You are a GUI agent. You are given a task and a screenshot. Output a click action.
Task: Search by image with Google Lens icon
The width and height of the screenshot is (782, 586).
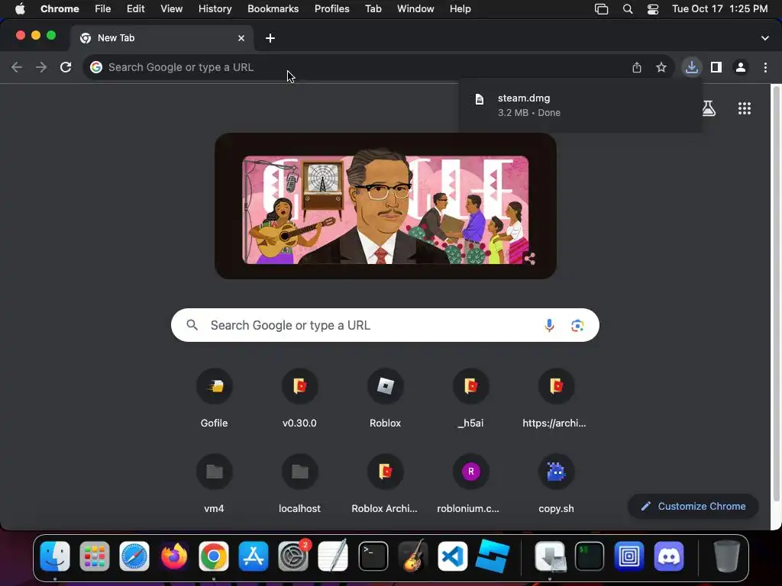click(x=577, y=325)
